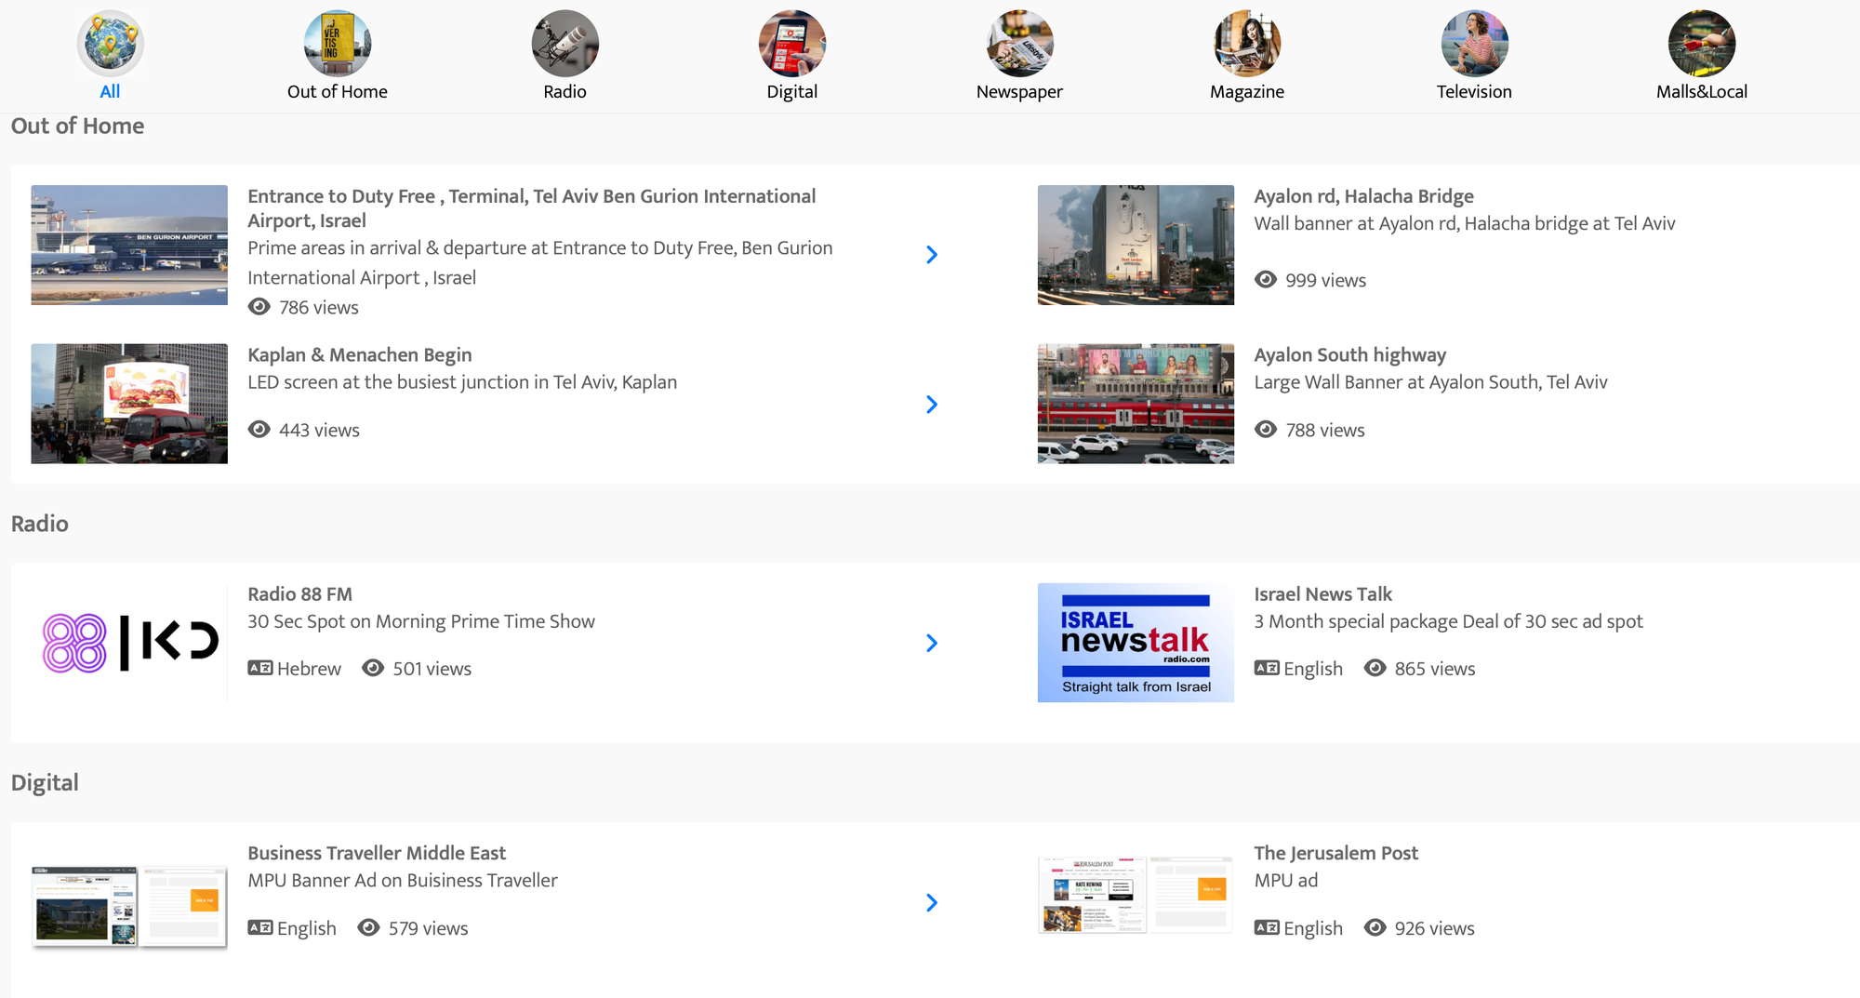Open Business Traveller Middle East chevron arrow

pos(932,902)
